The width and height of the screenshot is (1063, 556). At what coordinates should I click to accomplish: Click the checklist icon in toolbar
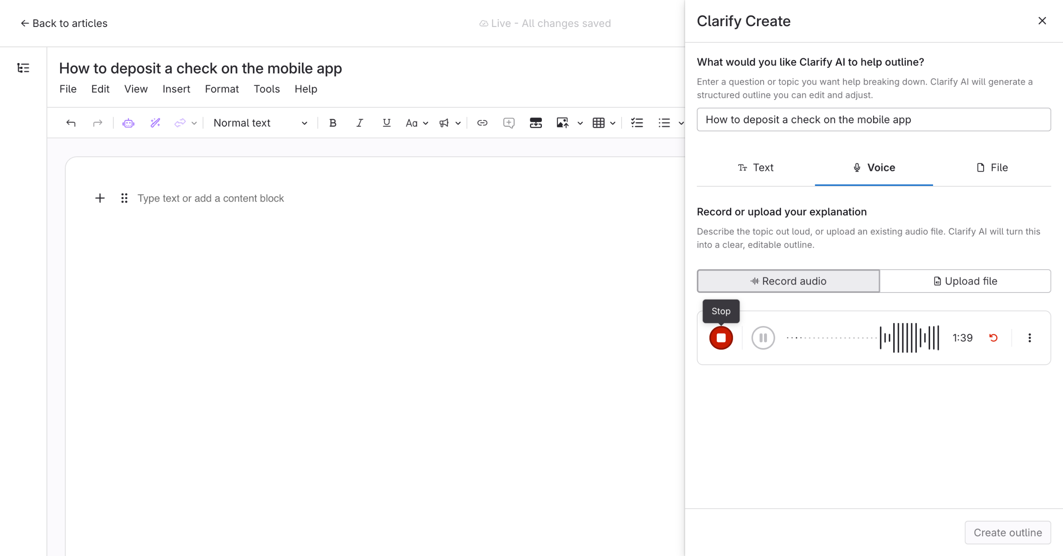click(637, 123)
